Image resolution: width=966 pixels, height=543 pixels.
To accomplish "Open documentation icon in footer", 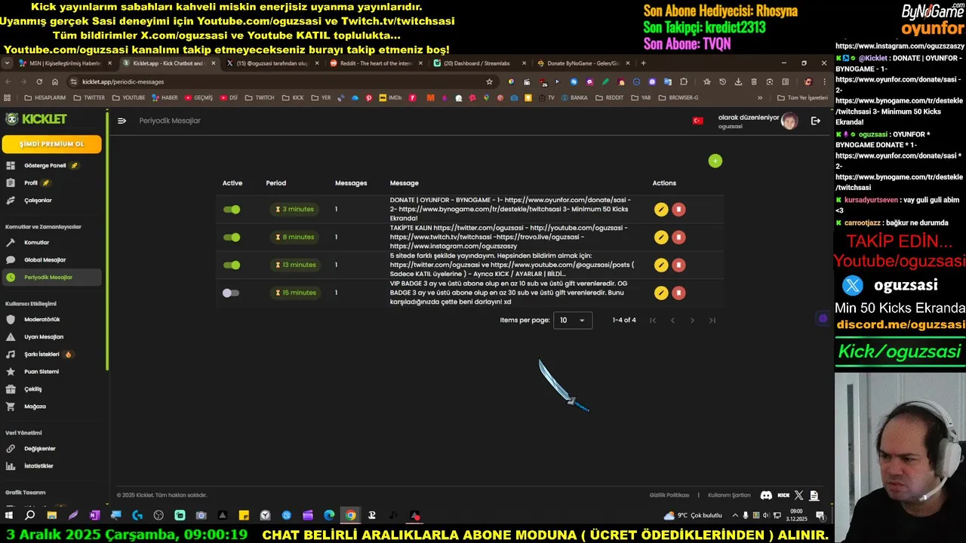I will click(814, 495).
